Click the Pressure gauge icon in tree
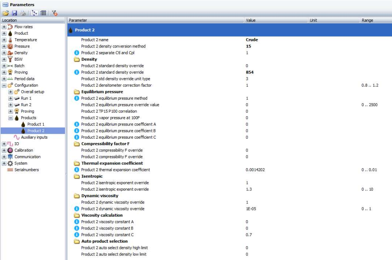 tap(10, 46)
